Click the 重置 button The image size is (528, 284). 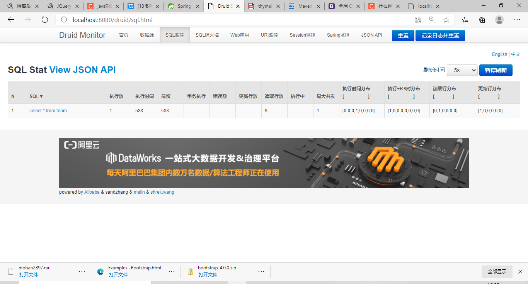click(403, 35)
